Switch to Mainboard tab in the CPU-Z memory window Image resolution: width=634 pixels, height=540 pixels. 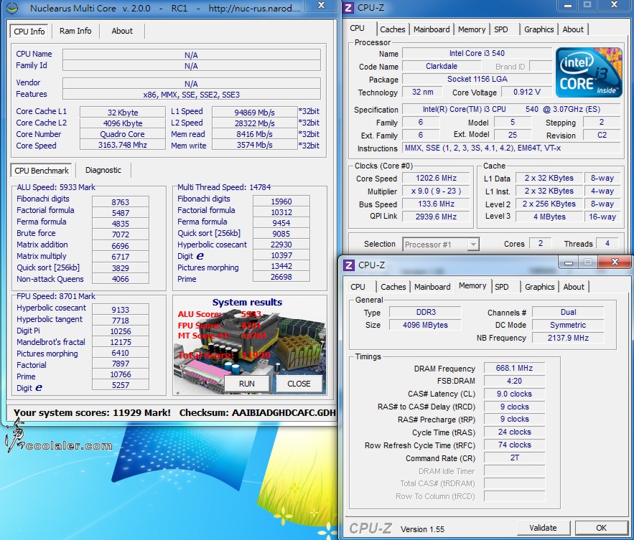(x=432, y=287)
